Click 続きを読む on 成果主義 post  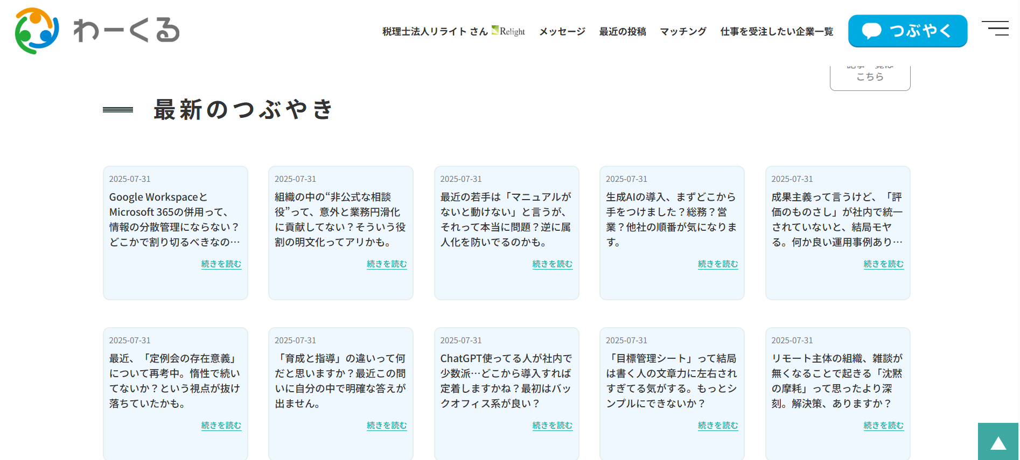coord(883,264)
